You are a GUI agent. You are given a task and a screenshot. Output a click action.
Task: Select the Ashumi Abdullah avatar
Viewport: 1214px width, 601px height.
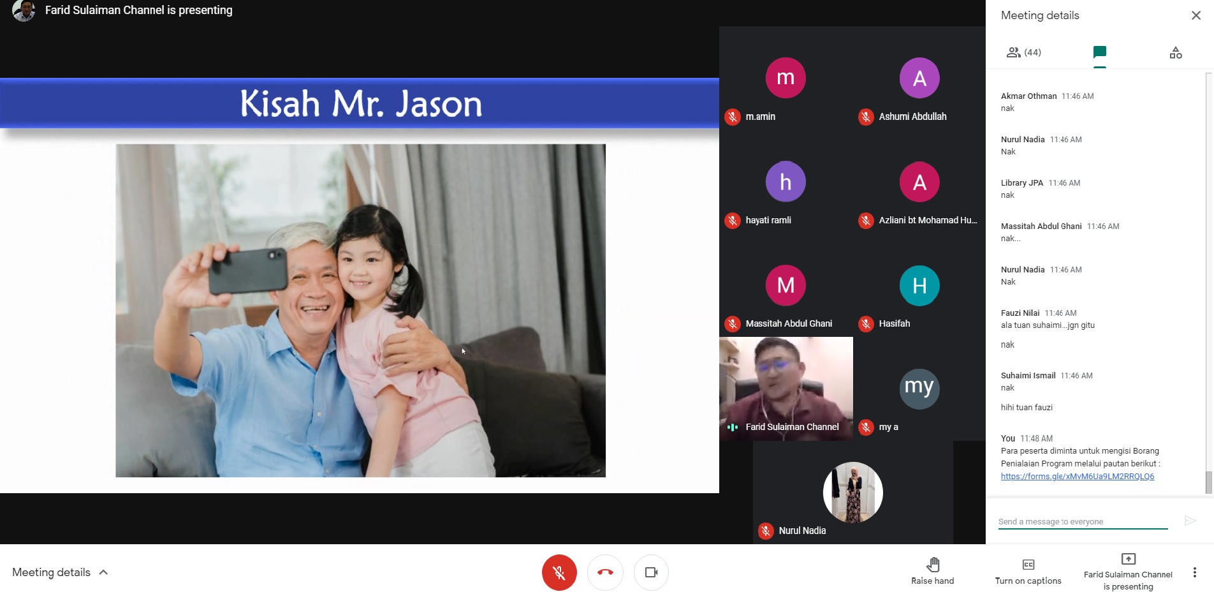(919, 78)
